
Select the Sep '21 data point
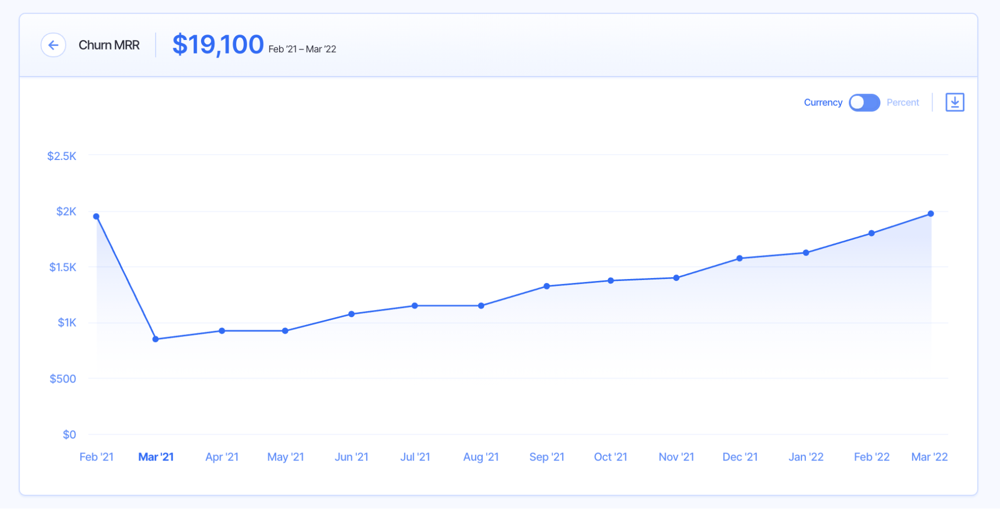547,286
